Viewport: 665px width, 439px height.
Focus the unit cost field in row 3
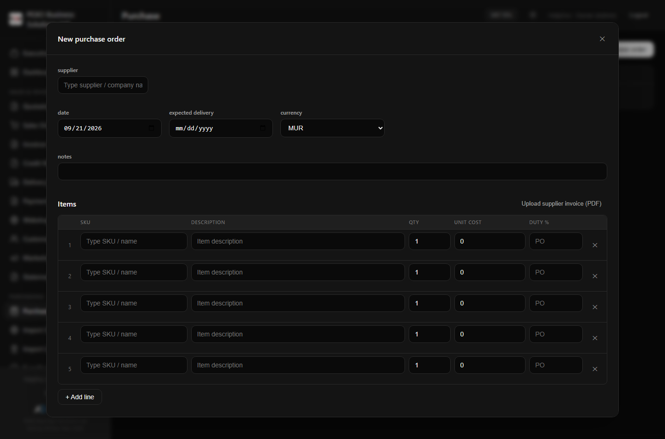tap(490, 303)
